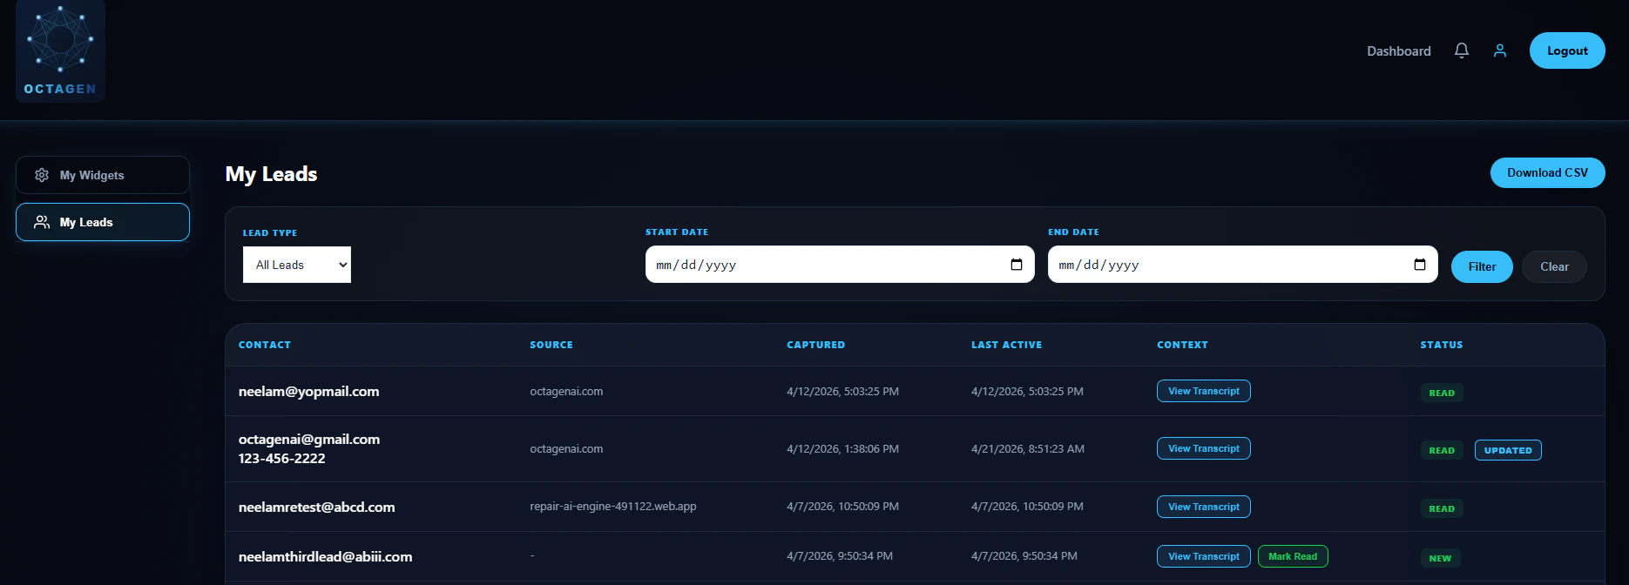View transcript for neelamretest@abcd.com
This screenshot has width=1629, height=585.
pyautogui.click(x=1203, y=507)
